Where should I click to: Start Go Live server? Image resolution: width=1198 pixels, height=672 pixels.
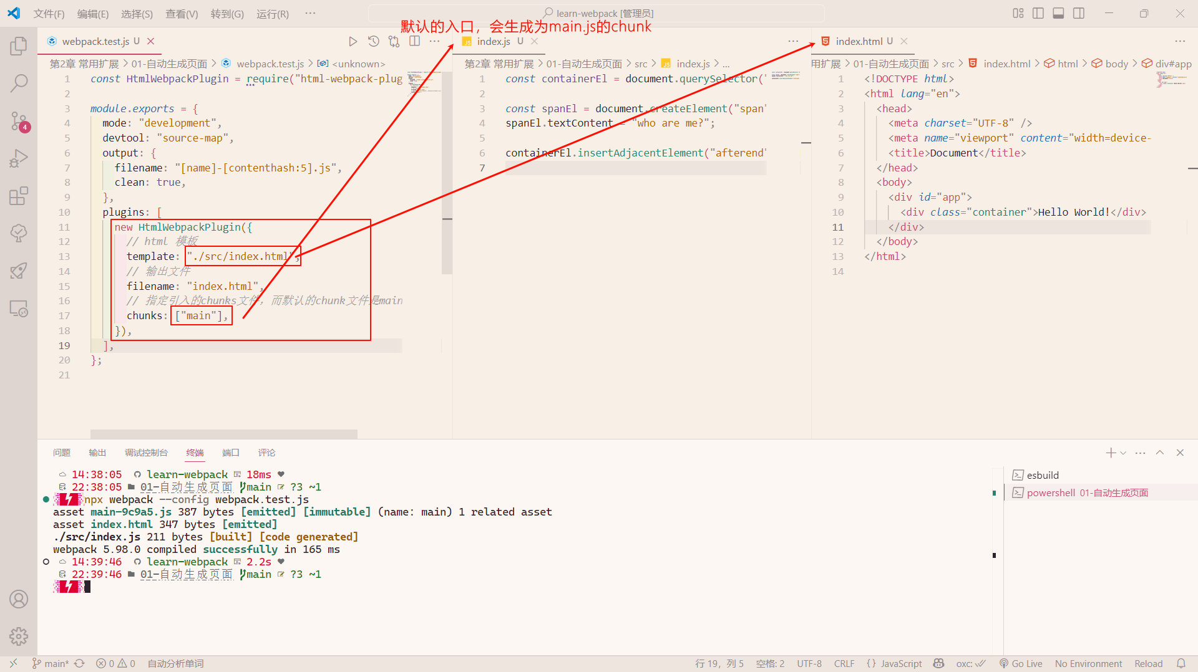1021,664
